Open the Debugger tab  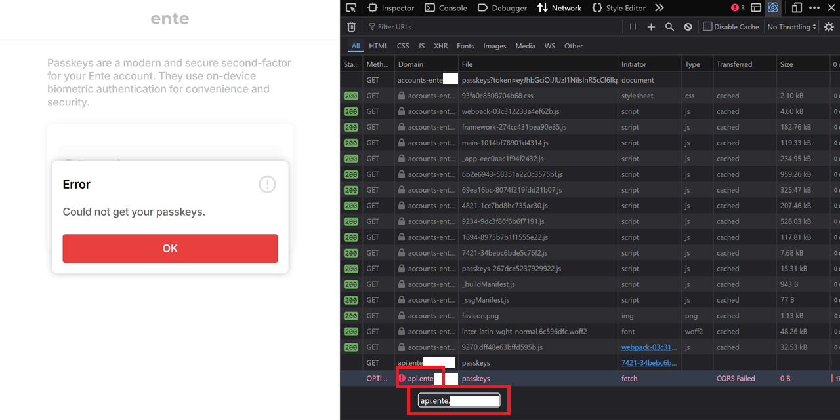pos(502,8)
